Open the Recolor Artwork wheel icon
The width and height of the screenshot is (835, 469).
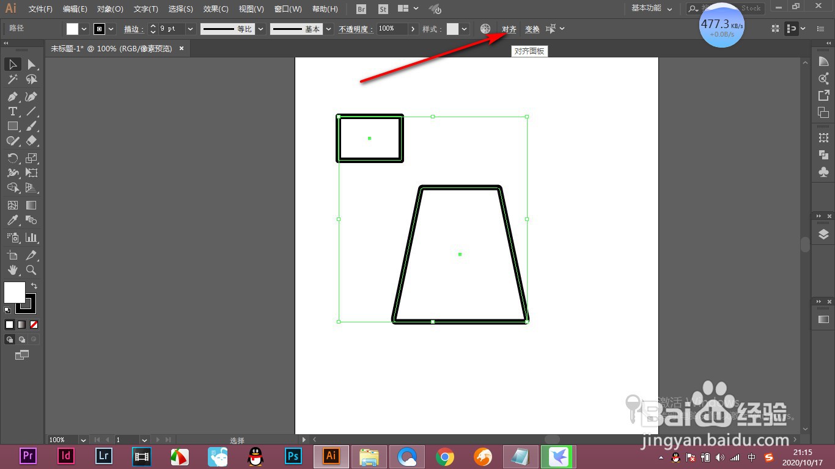485,29
